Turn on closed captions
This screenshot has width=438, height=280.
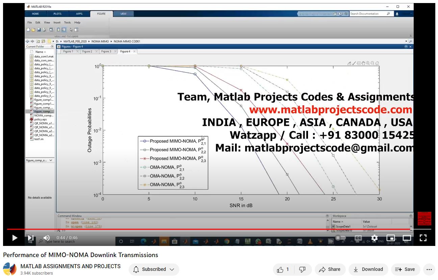pyautogui.click(x=358, y=238)
